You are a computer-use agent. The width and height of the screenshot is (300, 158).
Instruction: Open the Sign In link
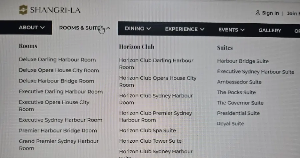[x=270, y=13]
